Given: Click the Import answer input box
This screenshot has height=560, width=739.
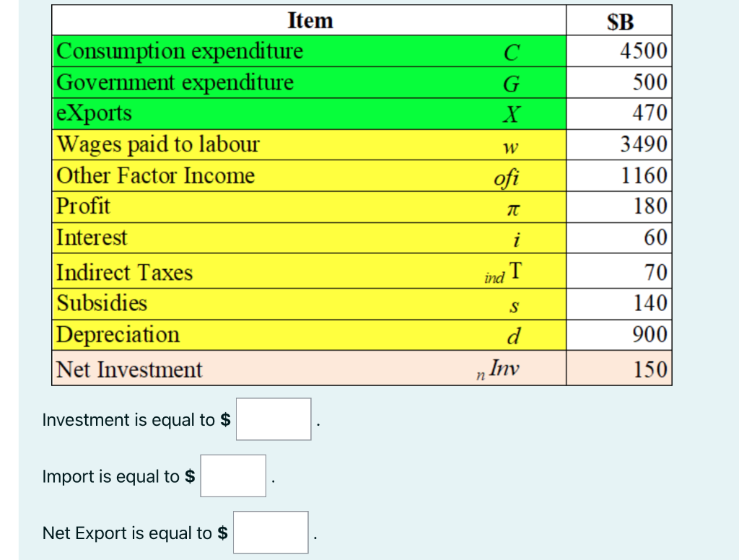Looking at the screenshot, I should click(232, 476).
